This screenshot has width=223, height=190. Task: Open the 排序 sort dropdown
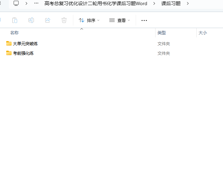(x=89, y=21)
